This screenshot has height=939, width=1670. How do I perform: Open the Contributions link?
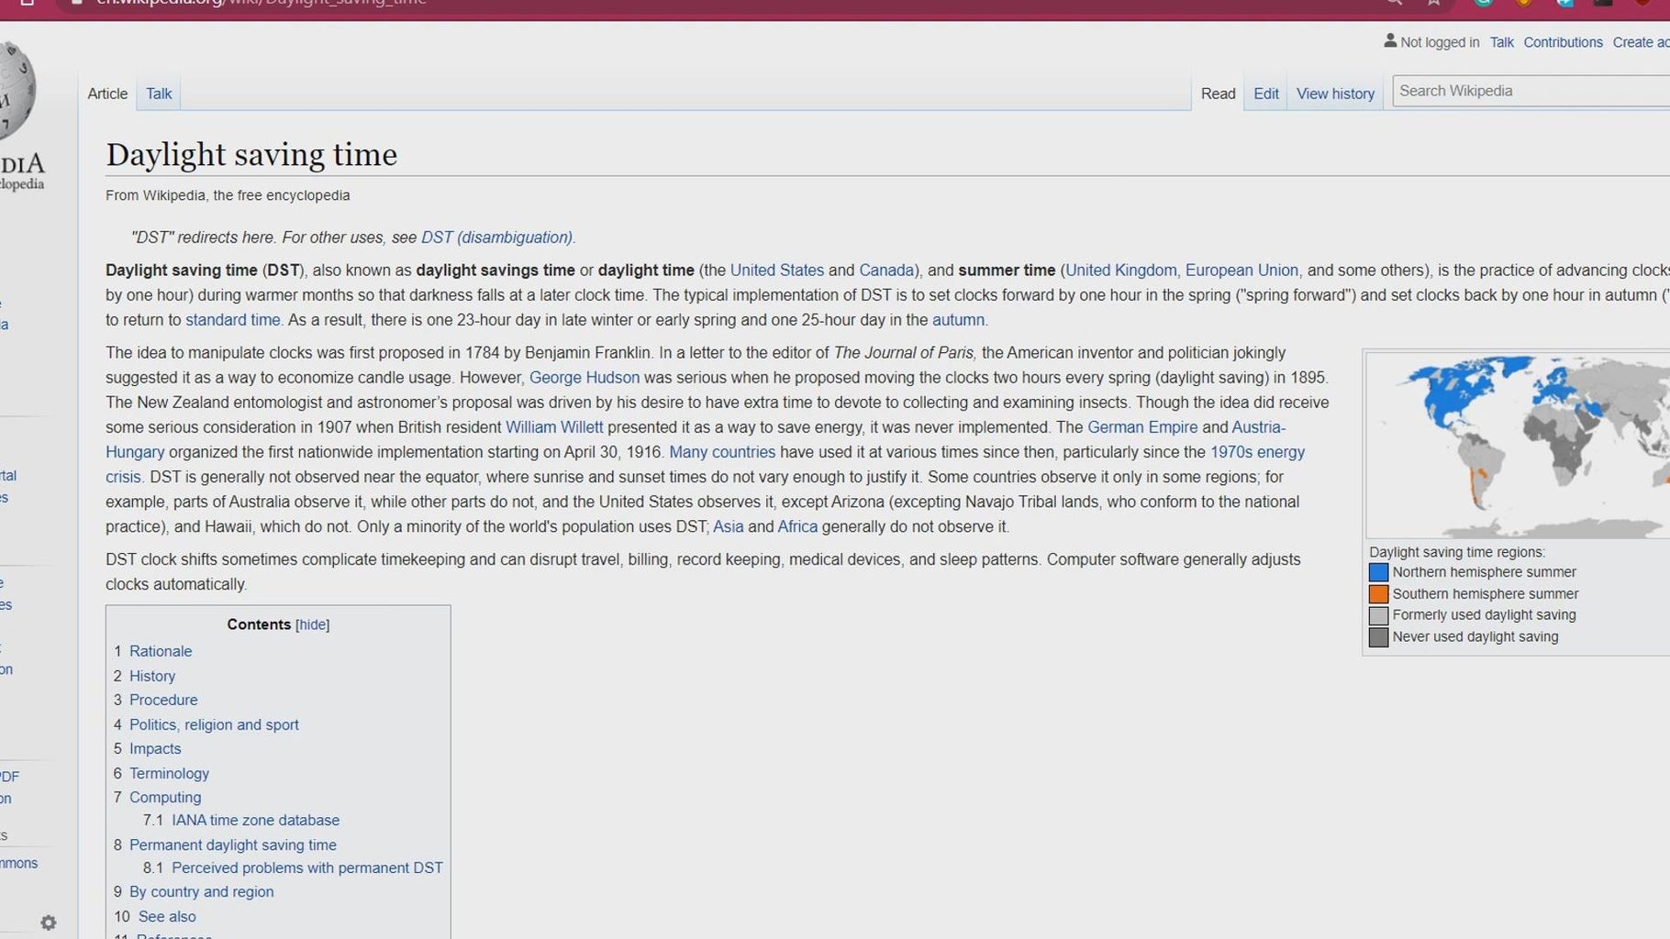click(1563, 42)
